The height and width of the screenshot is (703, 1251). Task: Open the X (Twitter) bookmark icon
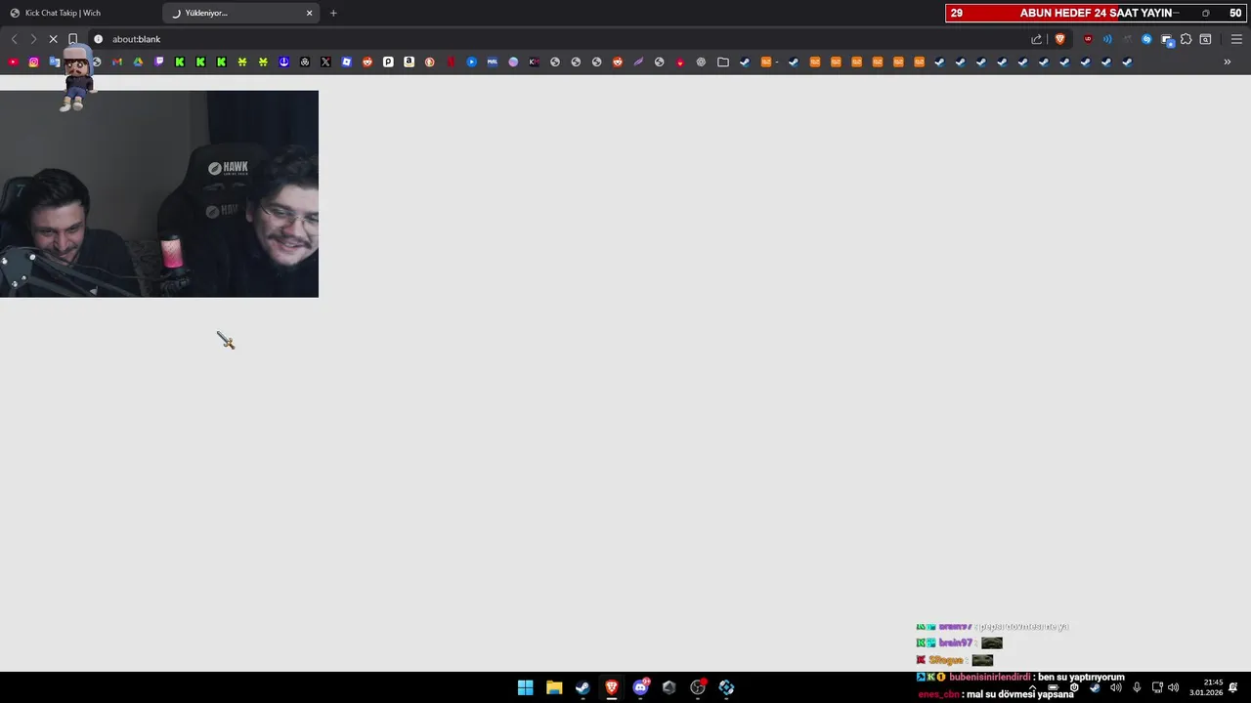[x=325, y=62]
